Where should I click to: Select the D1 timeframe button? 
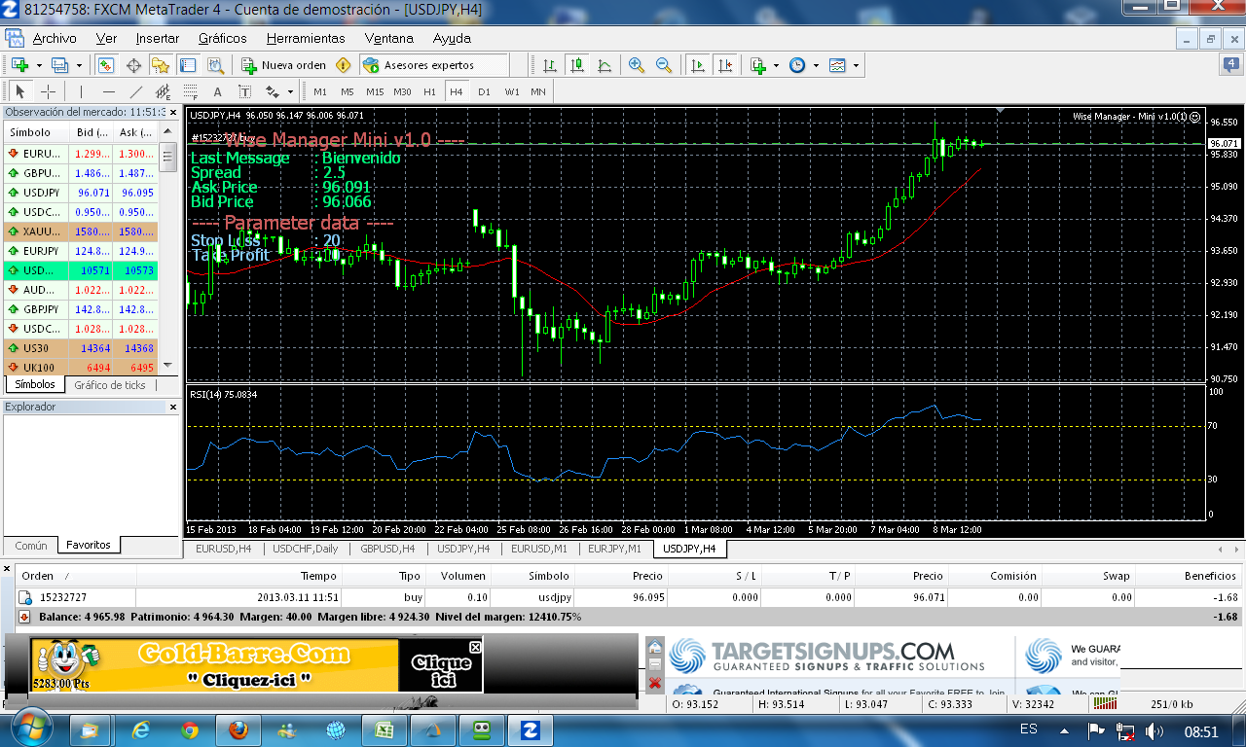484,91
